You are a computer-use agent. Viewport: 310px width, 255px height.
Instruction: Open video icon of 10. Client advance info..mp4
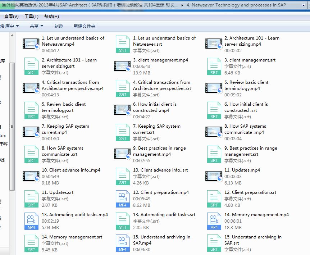pyautogui.click(x=31, y=176)
